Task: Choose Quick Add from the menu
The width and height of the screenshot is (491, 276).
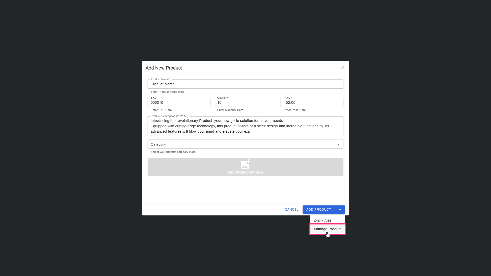Action: (x=322, y=221)
